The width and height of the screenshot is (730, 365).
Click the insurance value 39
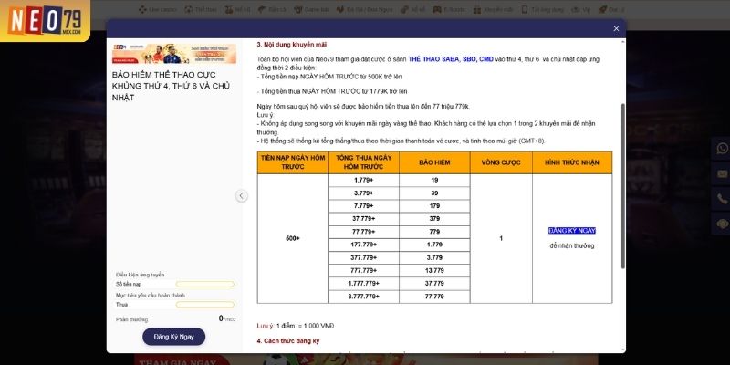point(434,193)
